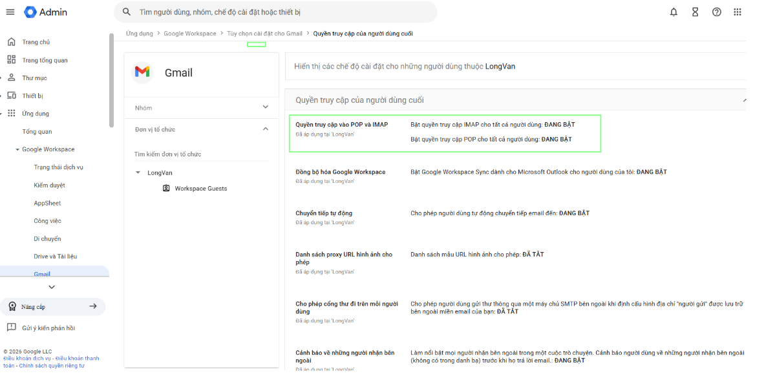The width and height of the screenshot is (775, 378).
Task: Click the IMAP access ĐANG BẬT status line
Action: [493, 125]
